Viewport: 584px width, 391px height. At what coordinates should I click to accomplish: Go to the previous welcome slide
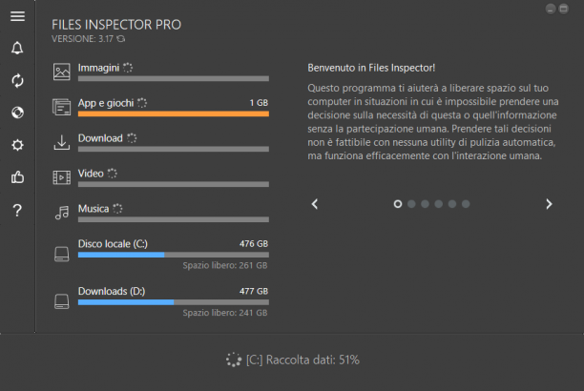(x=315, y=204)
